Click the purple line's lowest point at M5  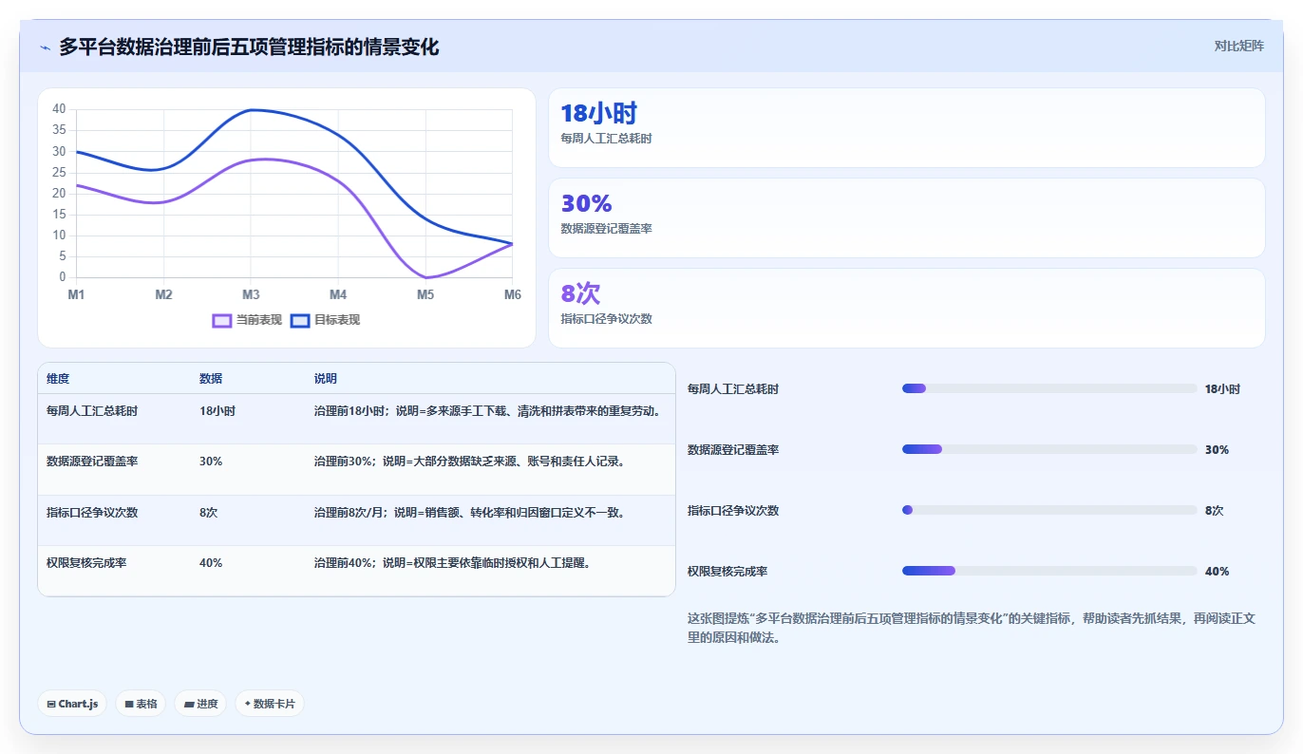[x=425, y=277]
